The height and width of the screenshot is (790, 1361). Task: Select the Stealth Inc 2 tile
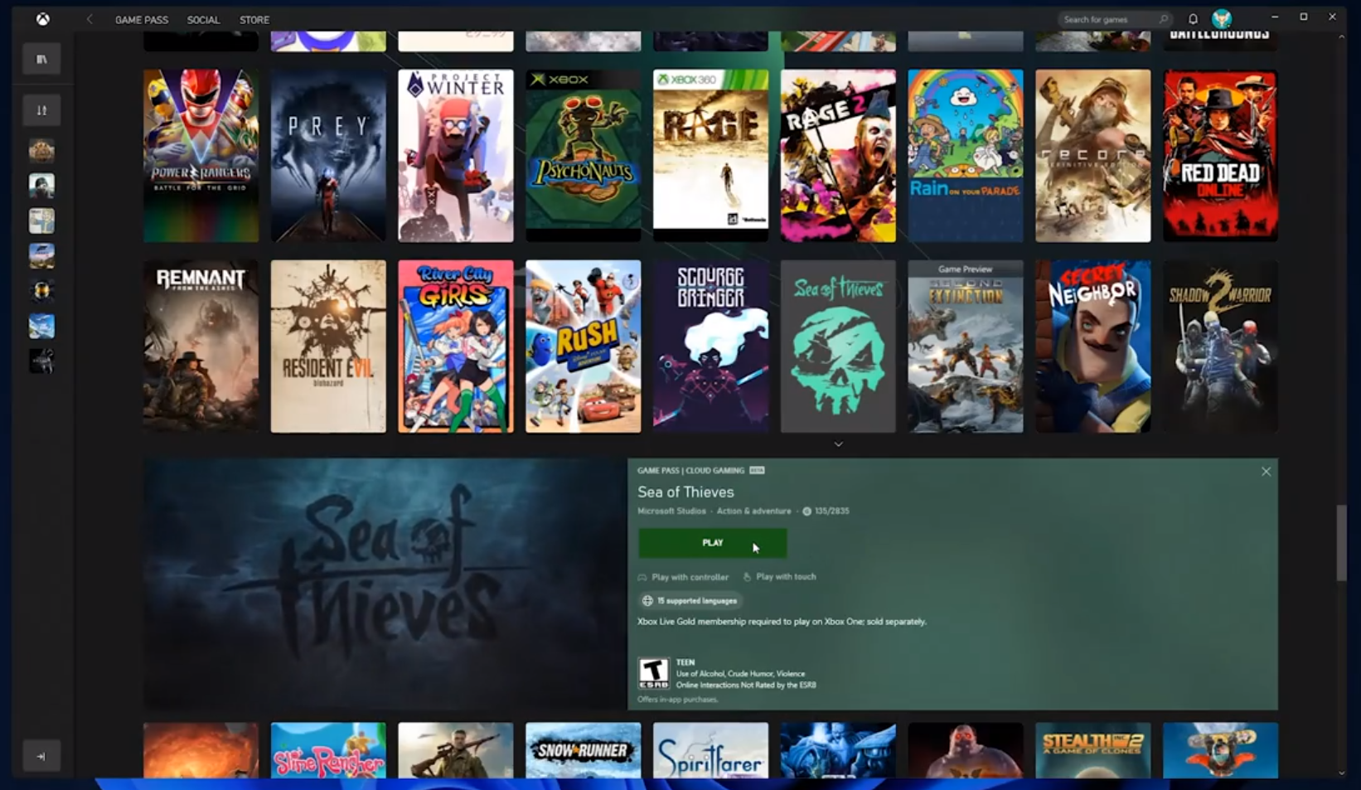(1092, 750)
